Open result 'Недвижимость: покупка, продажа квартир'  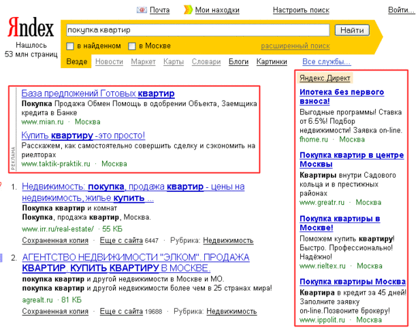pos(133,192)
